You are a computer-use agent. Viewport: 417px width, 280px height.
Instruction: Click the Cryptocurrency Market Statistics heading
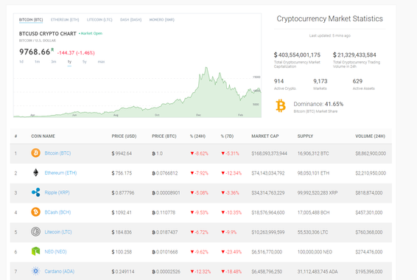330,19
